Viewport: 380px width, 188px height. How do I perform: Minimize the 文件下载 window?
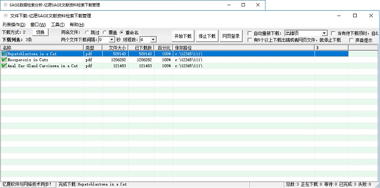[339, 16]
